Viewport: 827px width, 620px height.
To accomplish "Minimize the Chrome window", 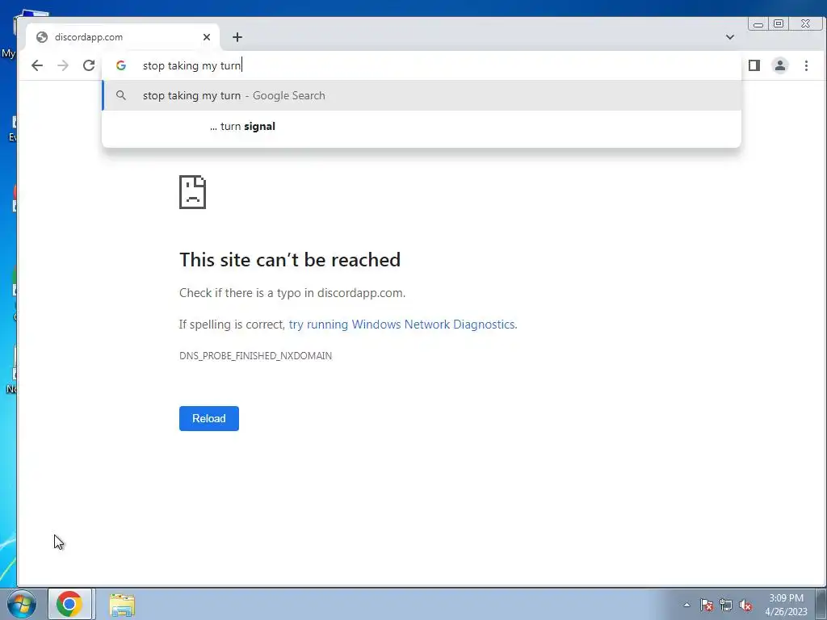I will tap(758, 23).
